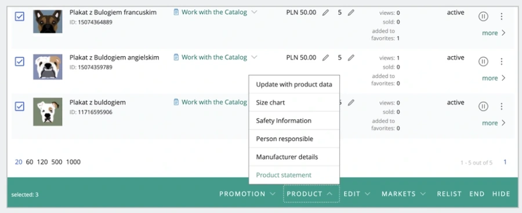The image size is (522, 213).
Task: Choose Manufacturer details option
Action: [x=294, y=157]
